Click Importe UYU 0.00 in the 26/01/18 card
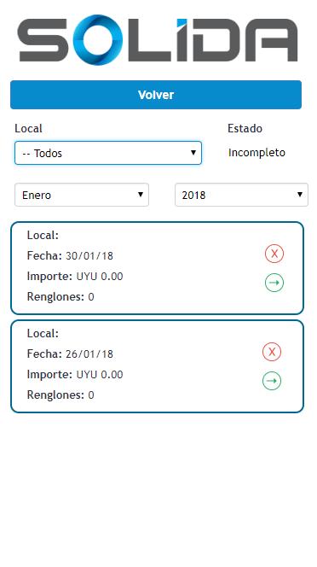Image resolution: width=317 pixels, height=567 pixels. (x=75, y=375)
